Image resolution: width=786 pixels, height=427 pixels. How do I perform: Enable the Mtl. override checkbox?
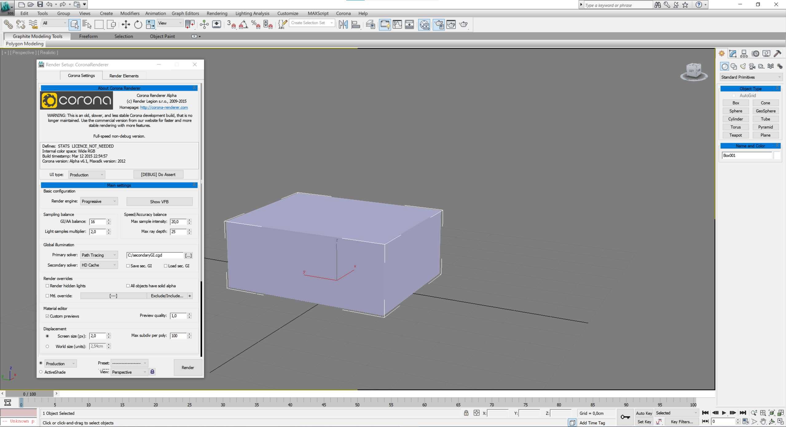click(47, 296)
